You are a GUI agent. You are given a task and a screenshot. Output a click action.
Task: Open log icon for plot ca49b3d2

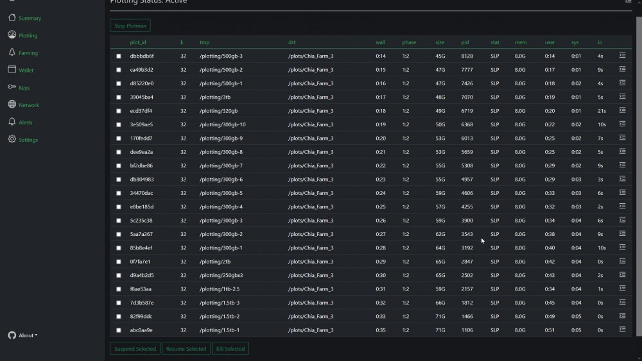pyautogui.click(x=622, y=69)
